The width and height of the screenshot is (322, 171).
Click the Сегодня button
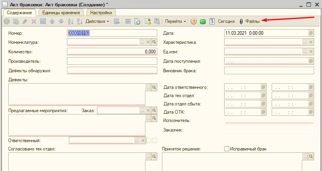click(226, 21)
